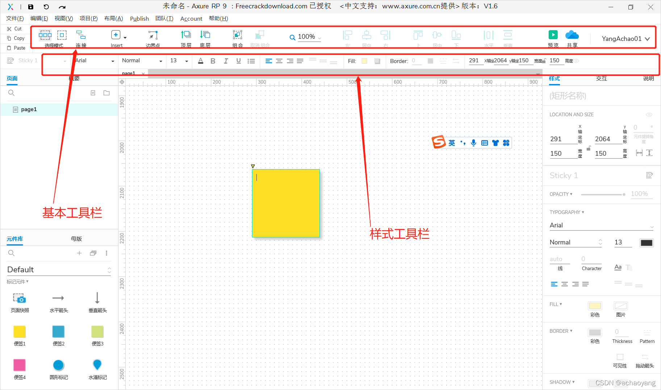Collapse the TYPOGRAPHY section
This screenshot has height=390, width=661.
click(x=567, y=212)
